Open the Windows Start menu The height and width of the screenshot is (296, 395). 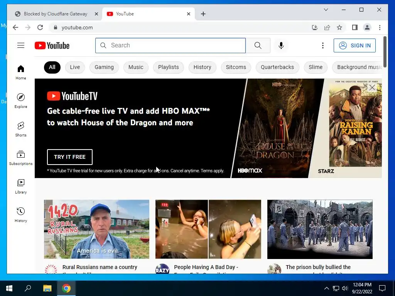9,288
